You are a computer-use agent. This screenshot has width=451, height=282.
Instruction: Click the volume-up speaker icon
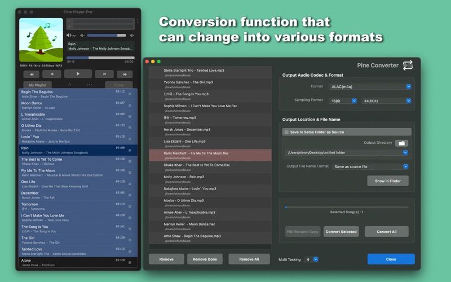coord(132,36)
